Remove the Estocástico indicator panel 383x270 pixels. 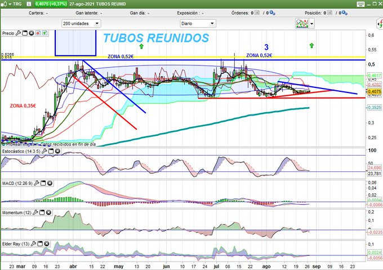pyautogui.click(x=57, y=151)
